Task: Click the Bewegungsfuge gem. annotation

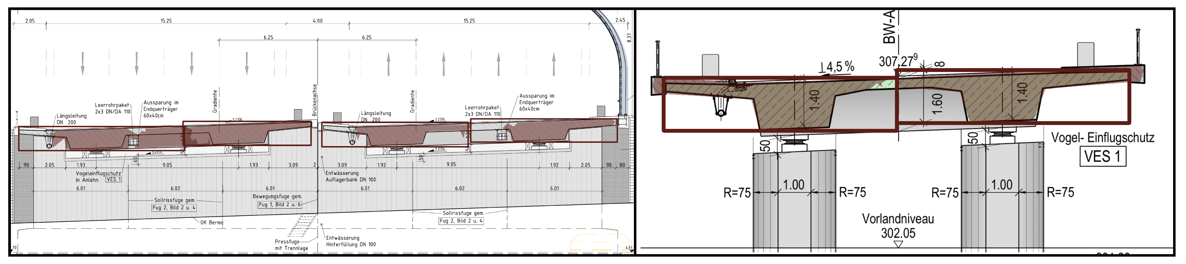Action: [x=277, y=196]
